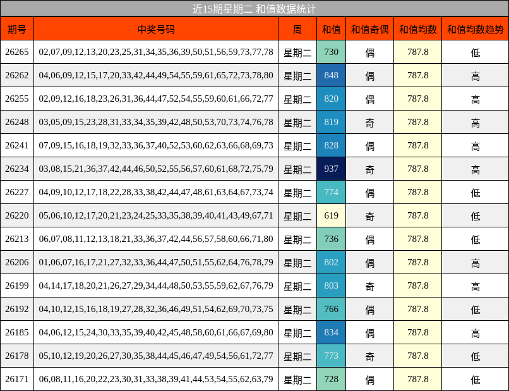Select period number "26241"

17,145
